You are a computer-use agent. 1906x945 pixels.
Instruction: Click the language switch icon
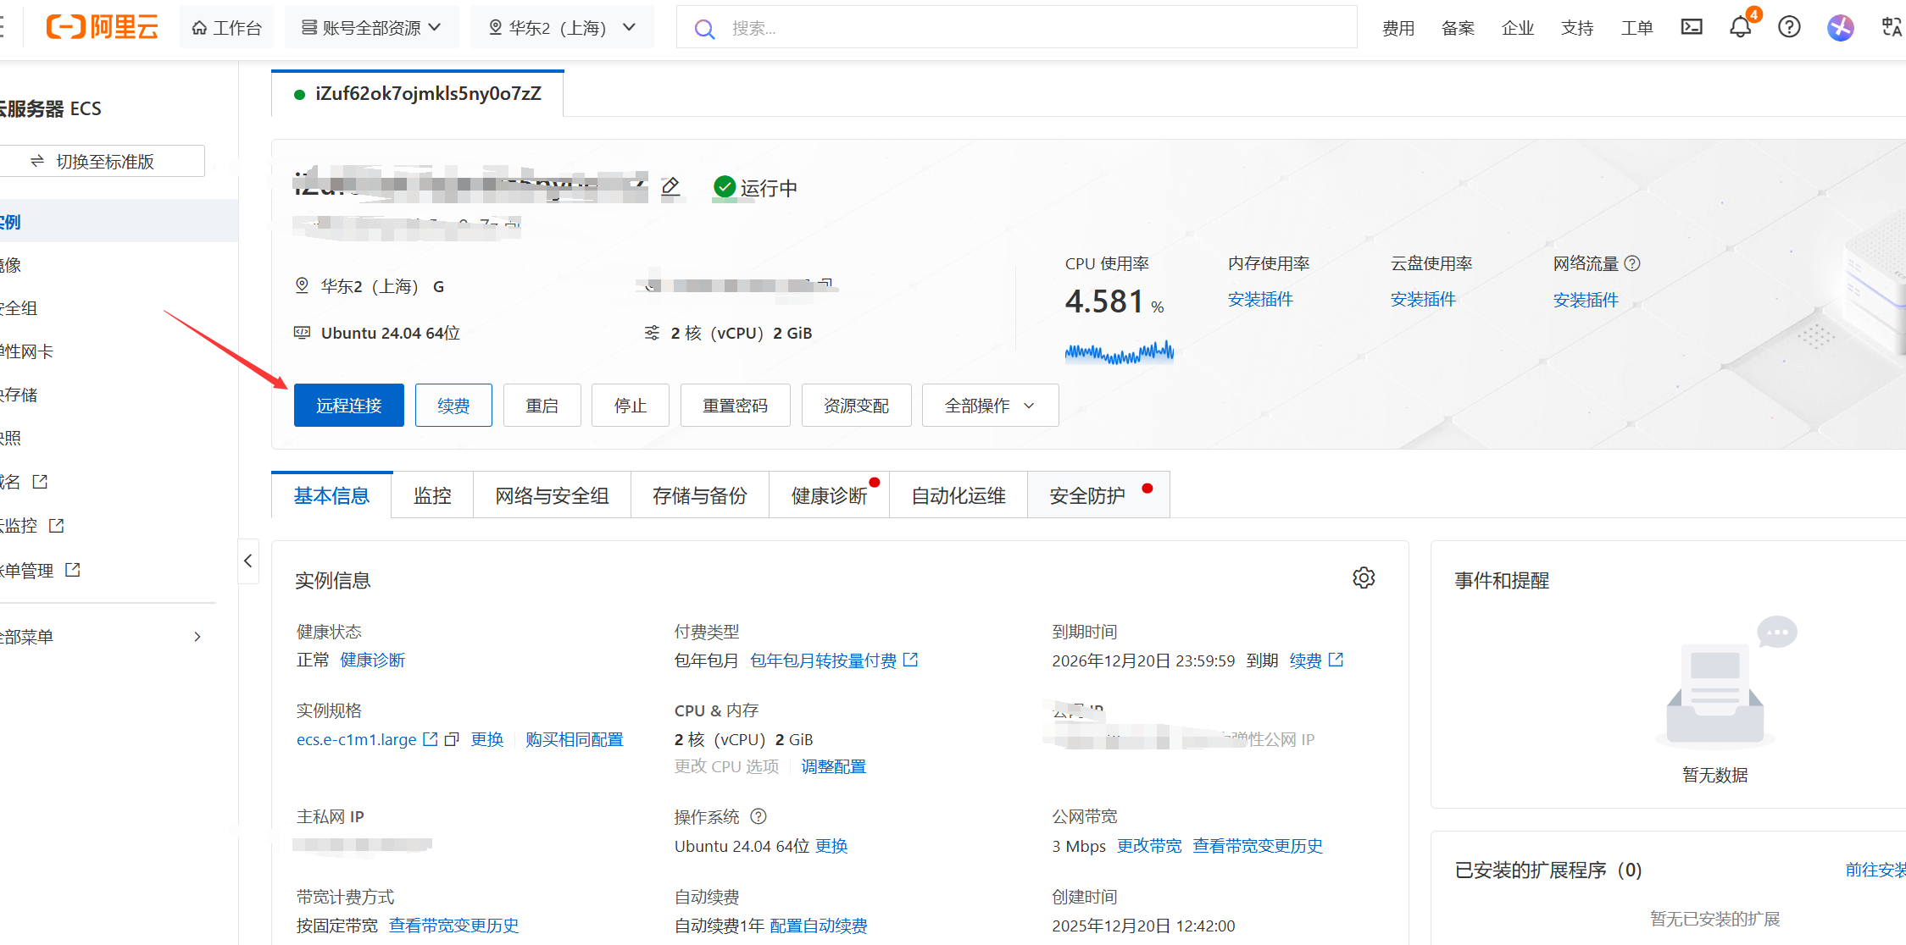coord(1891,27)
